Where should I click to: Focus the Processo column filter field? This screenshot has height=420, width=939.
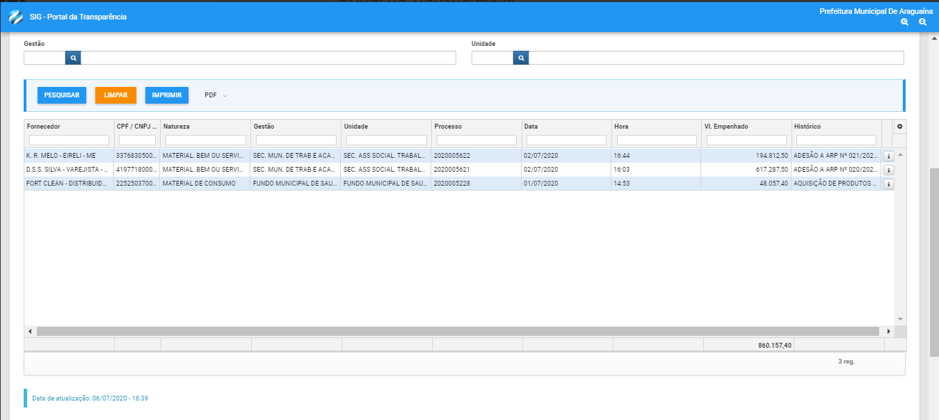coord(476,140)
